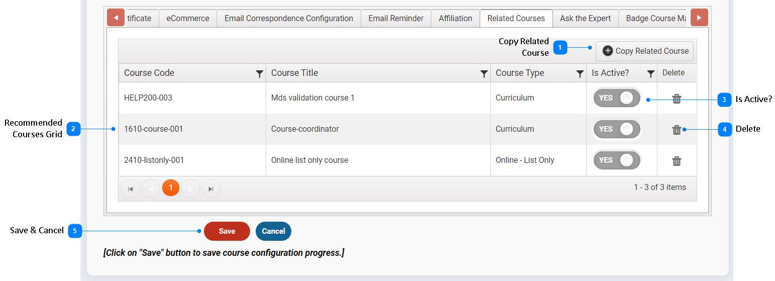Go to the last page of the grid
Viewport: 775px width, 281px height.
point(211,189)
